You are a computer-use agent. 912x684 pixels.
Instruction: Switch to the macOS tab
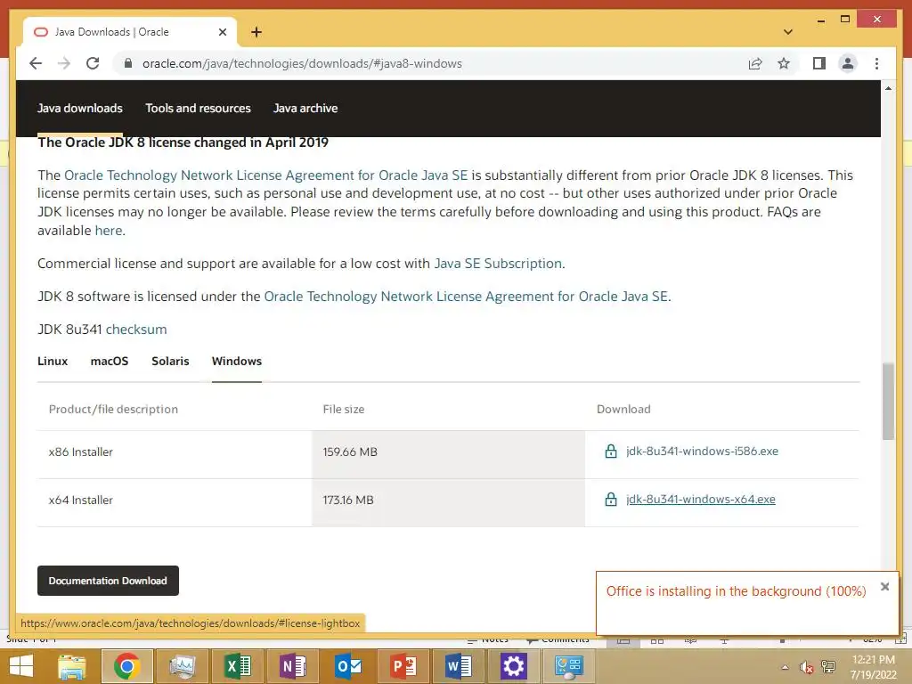coord(110,362)
